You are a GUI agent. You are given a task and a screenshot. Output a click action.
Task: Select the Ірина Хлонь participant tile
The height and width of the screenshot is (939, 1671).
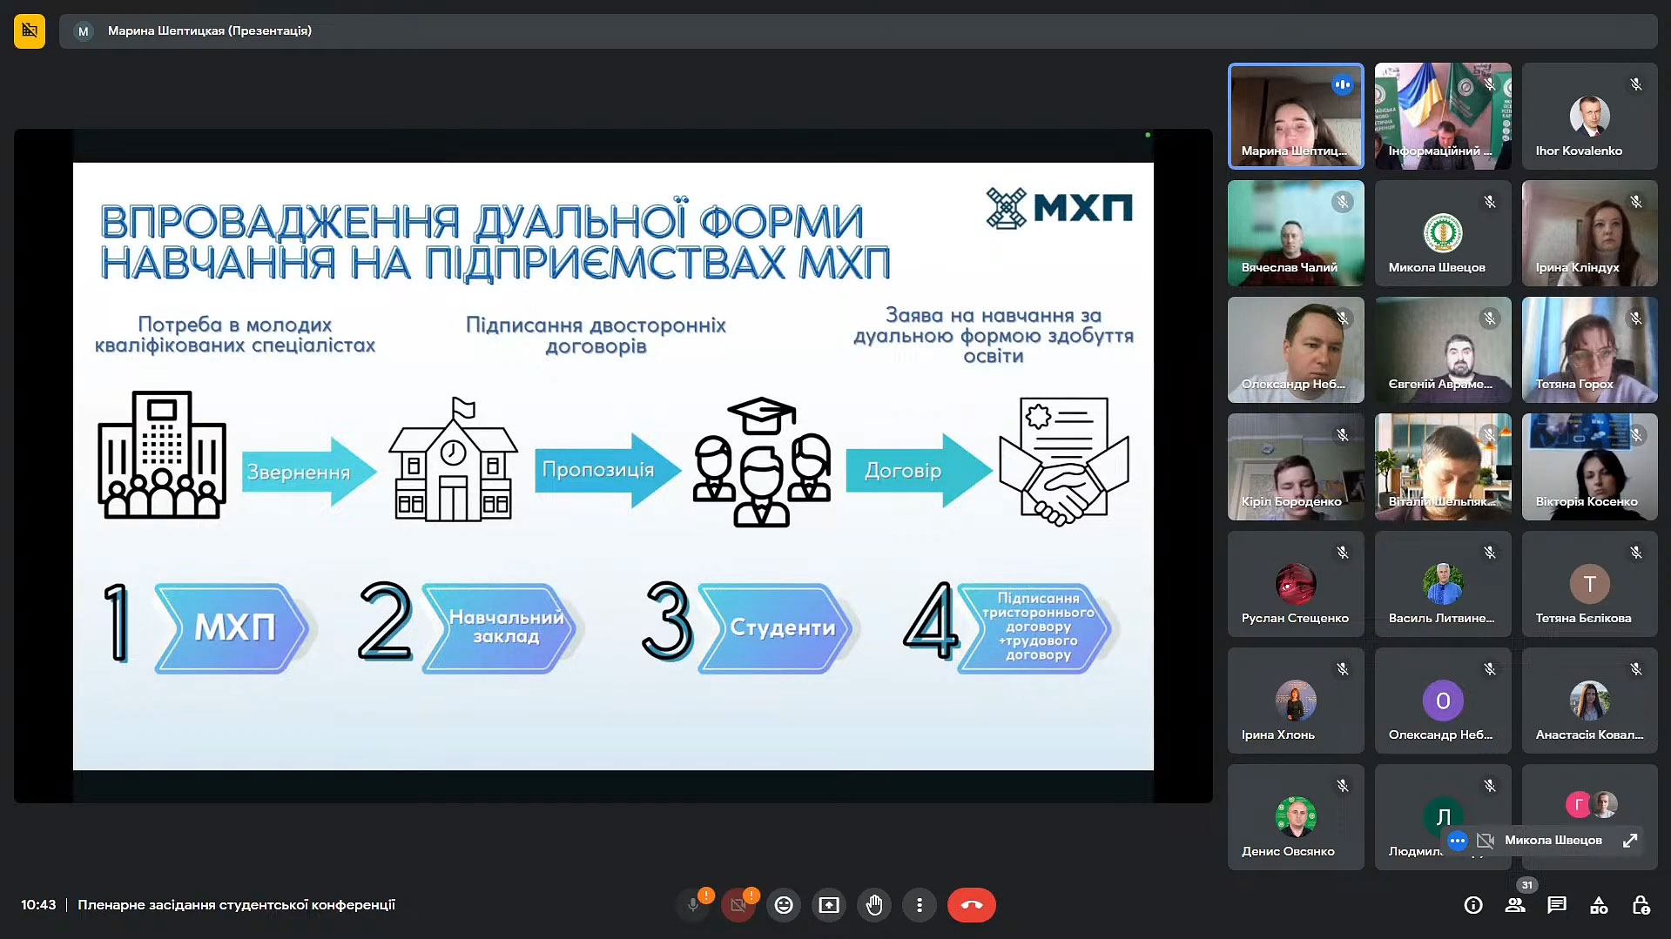tap(1296, 701)
